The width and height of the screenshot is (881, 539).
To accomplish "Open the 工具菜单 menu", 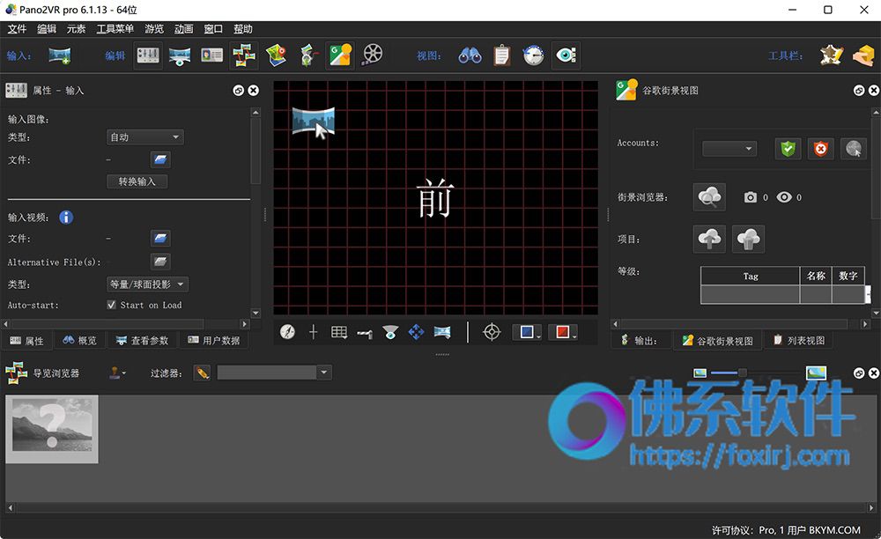I will coord(115,29).
